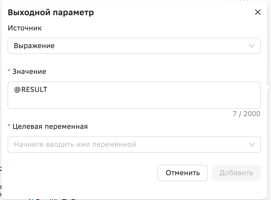Select the Выражение value text
Screen dimensions: 271x200
click(x=34, y=46)
